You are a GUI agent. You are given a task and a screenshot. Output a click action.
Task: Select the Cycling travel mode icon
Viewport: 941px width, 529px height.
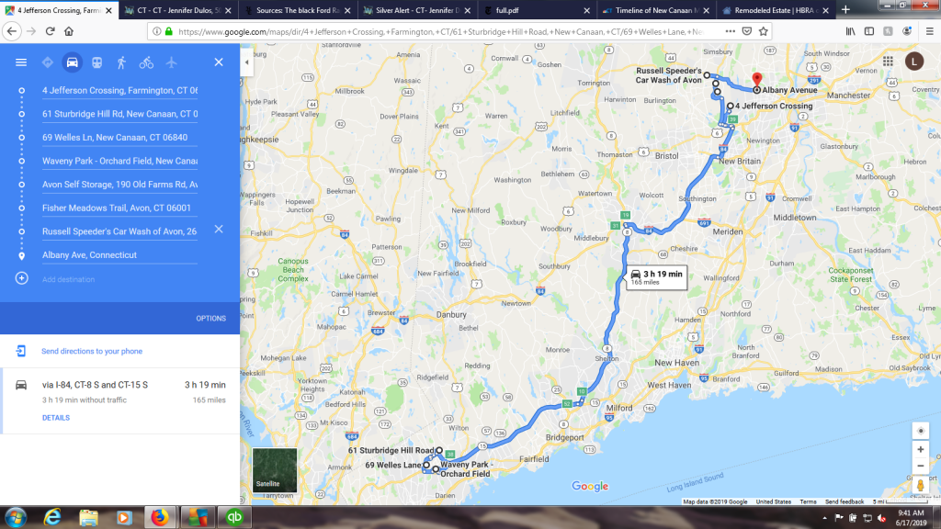(146, 62)
